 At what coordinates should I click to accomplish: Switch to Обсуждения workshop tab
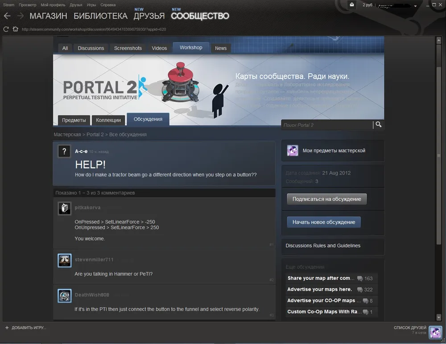(x=148, y=119)
